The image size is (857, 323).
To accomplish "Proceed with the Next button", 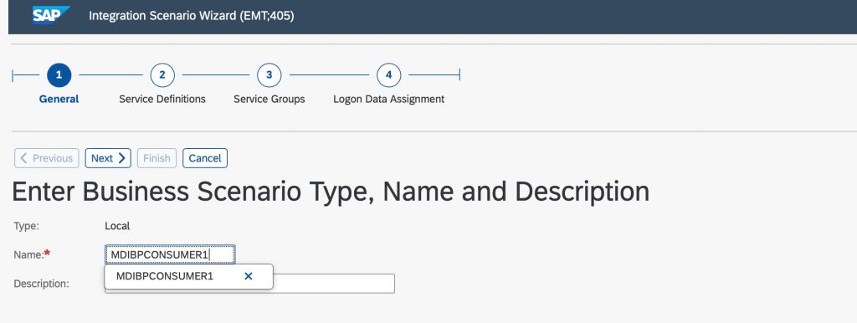I will (108, 158).
